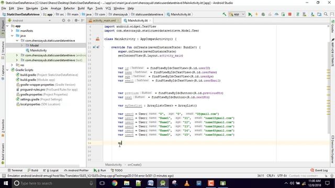The image size is (335, 188).
Task: Open Chrome from the taskbar
Action: pyautogui.click(x=115, y=183)
